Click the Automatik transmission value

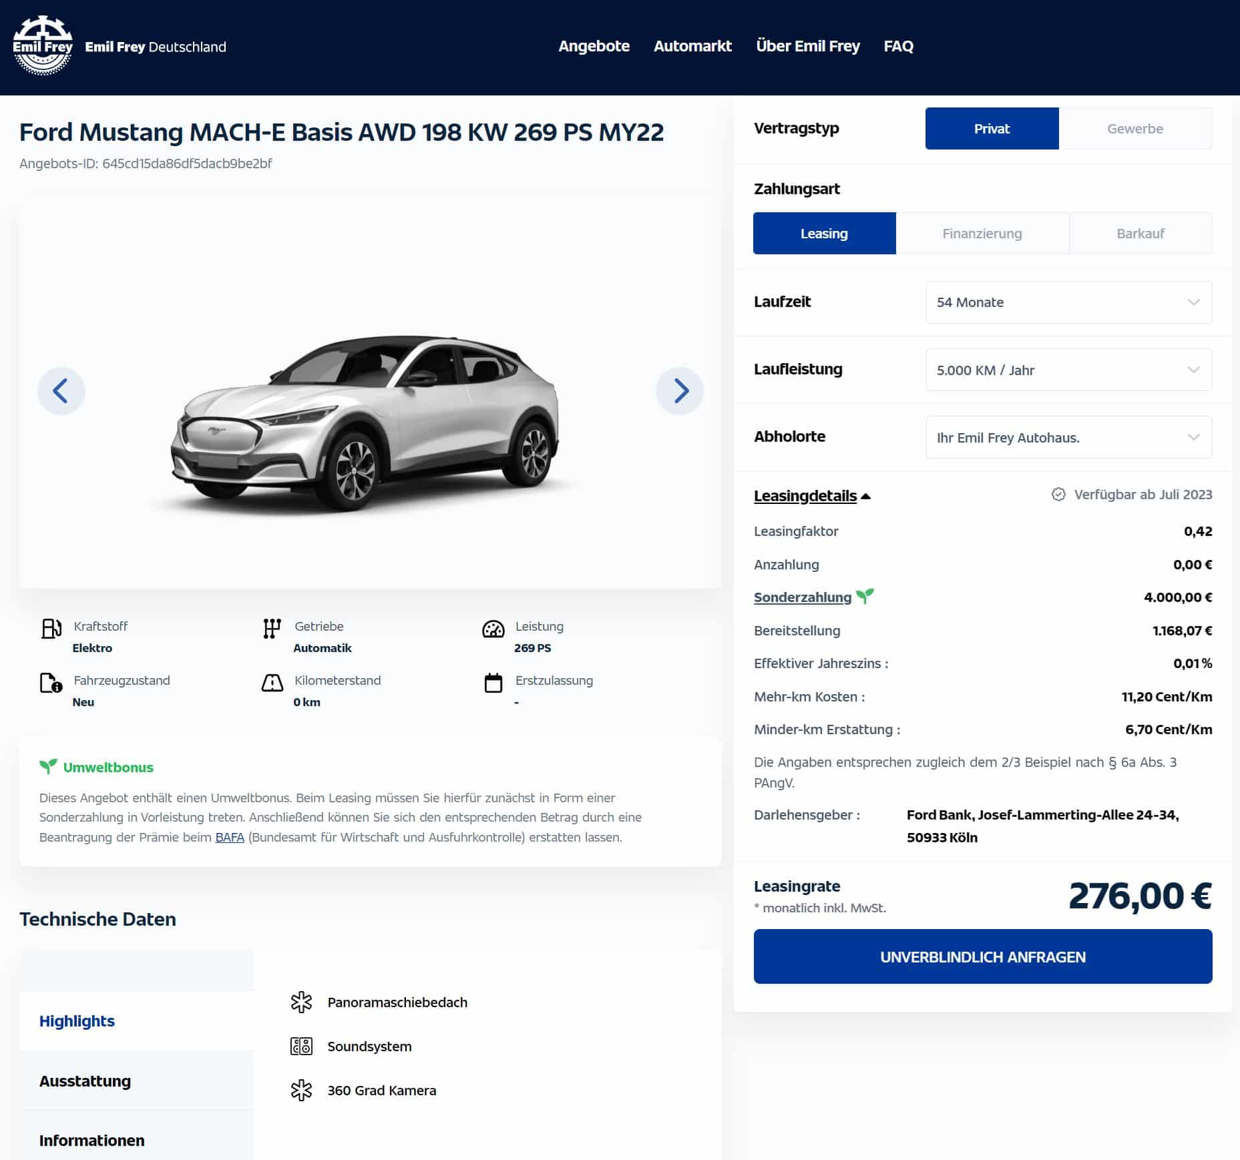point(322,648)
